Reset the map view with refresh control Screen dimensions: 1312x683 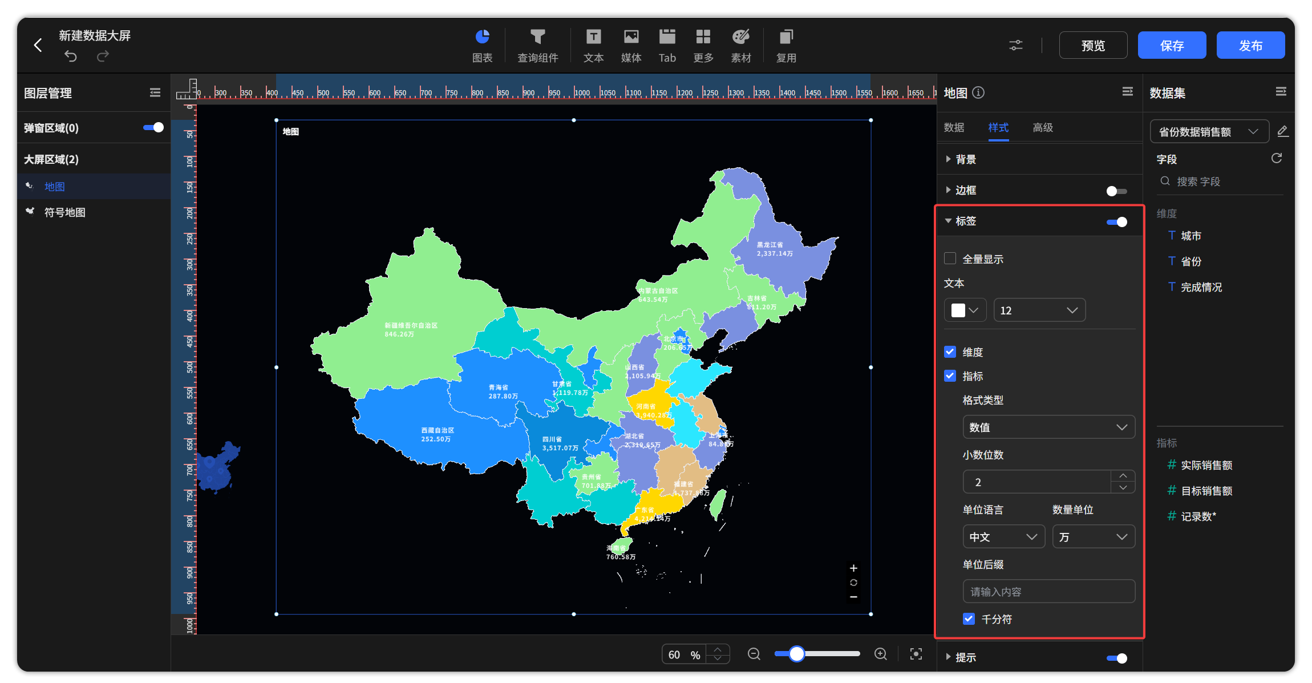pyautogui.click(x=853, y=583)
